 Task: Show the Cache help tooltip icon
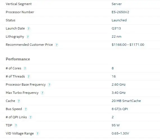[19, 101]
